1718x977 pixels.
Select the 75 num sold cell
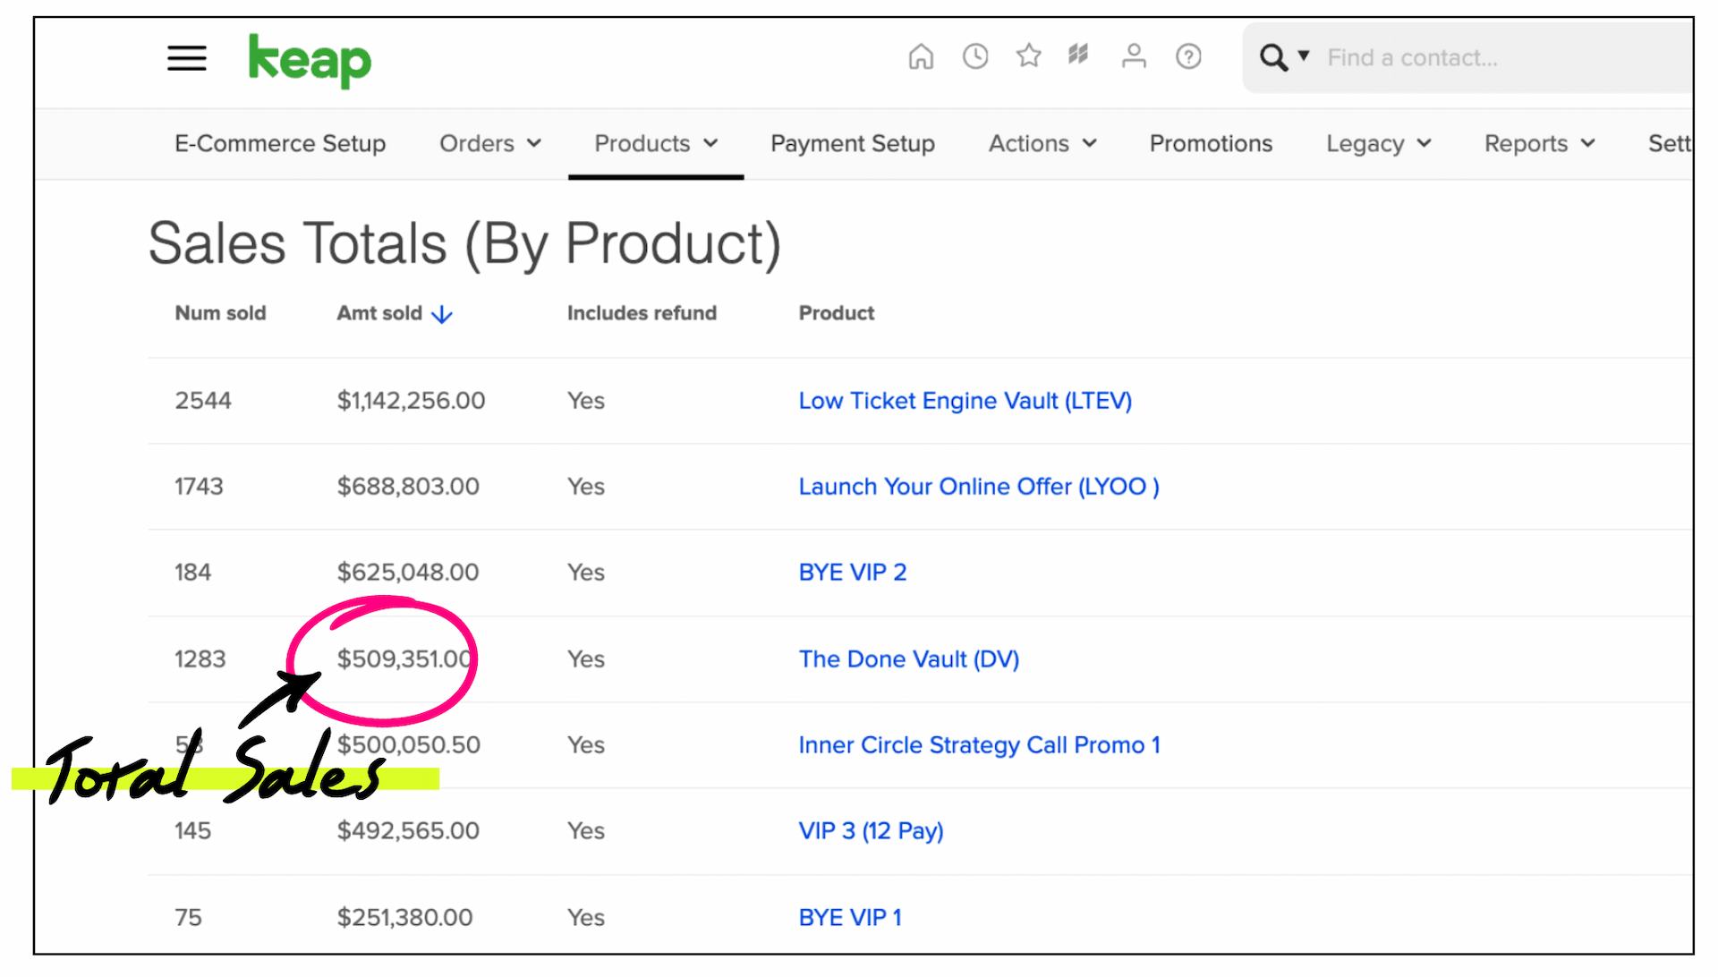pyautogui.click(x=188, y=918)
